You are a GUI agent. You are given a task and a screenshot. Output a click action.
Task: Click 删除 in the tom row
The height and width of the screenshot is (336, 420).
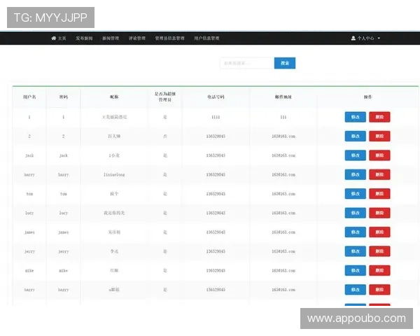coord(379,194)
